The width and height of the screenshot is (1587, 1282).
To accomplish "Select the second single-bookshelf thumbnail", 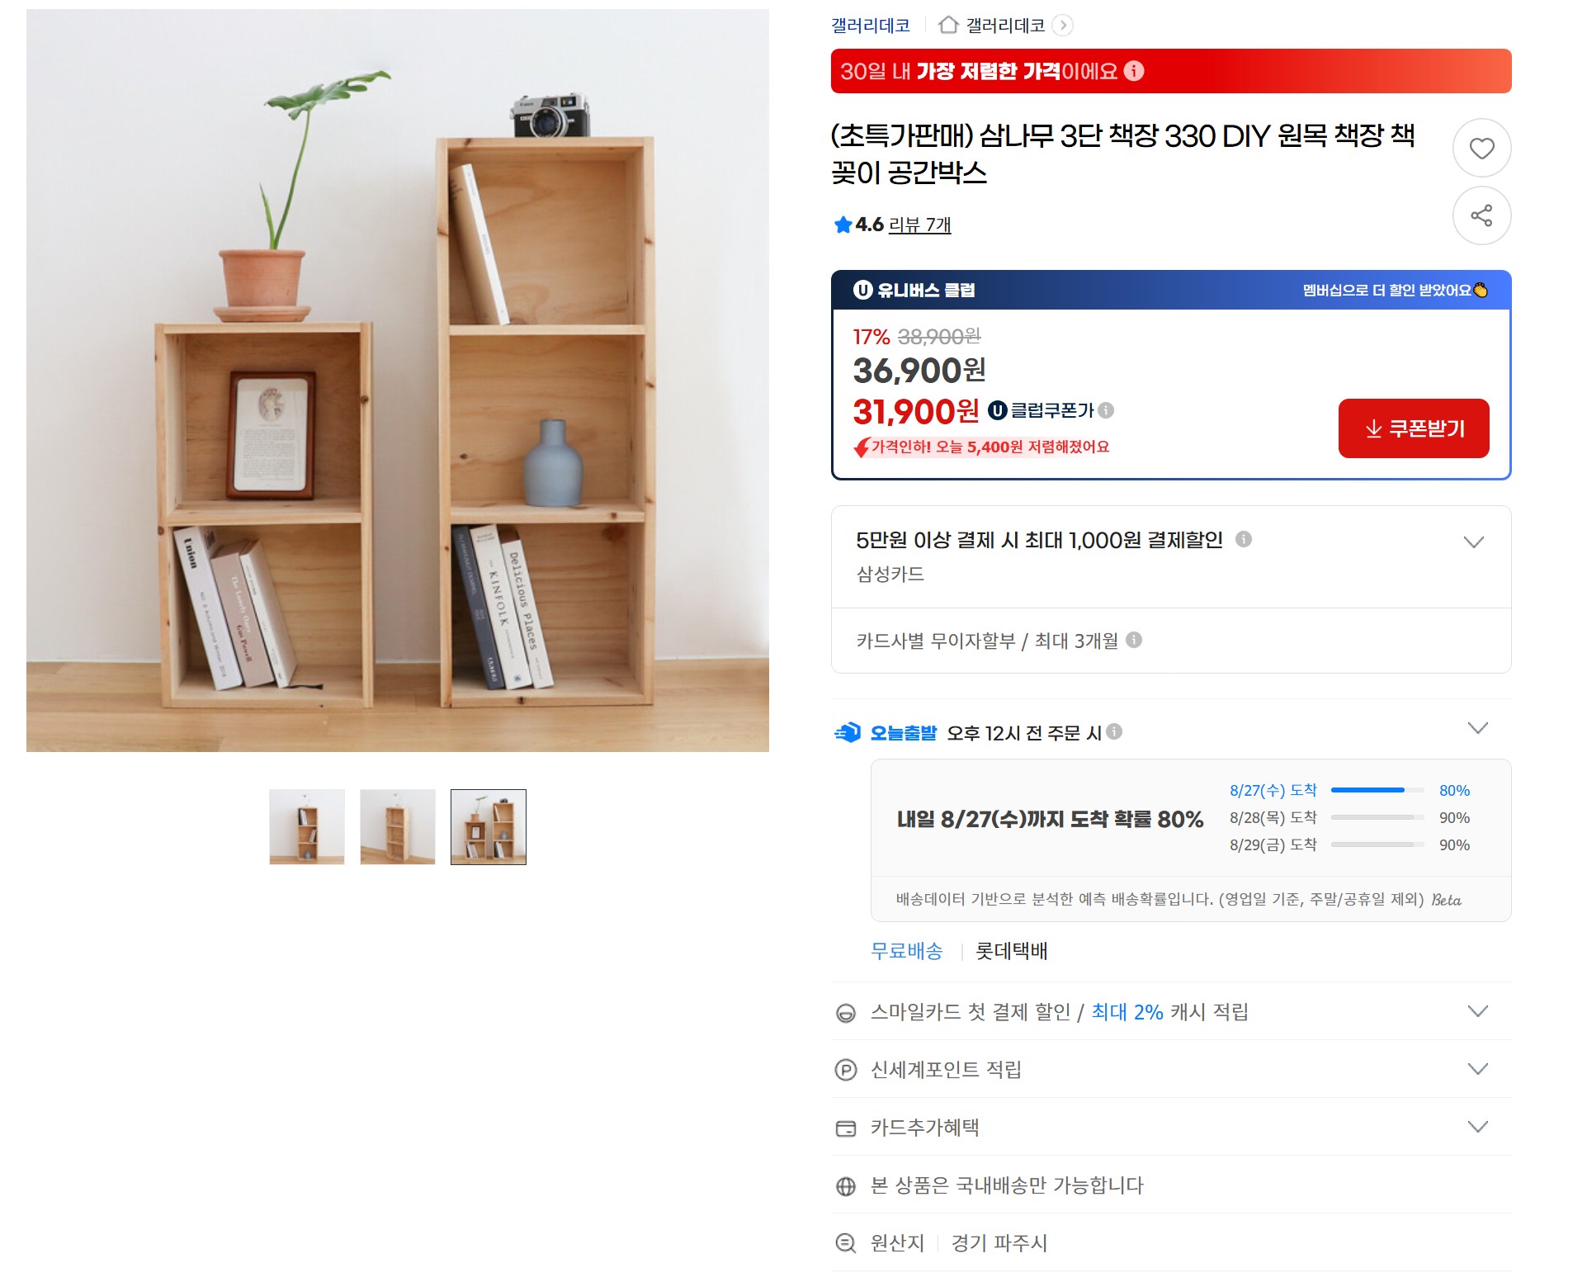I will point(398,827).
